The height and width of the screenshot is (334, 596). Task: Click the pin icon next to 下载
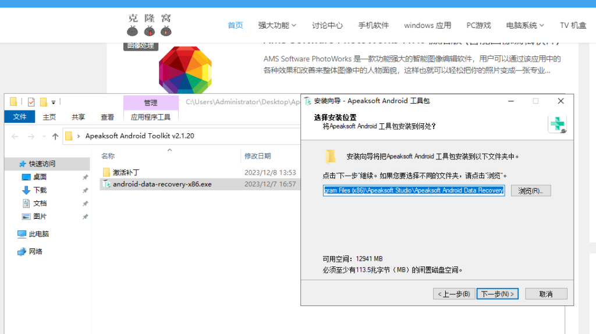pos(85,190)
